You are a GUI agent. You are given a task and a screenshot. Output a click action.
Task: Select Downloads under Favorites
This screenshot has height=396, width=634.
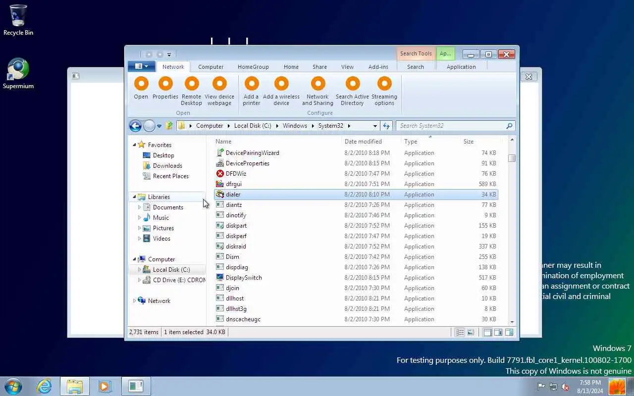pos(167,166)
